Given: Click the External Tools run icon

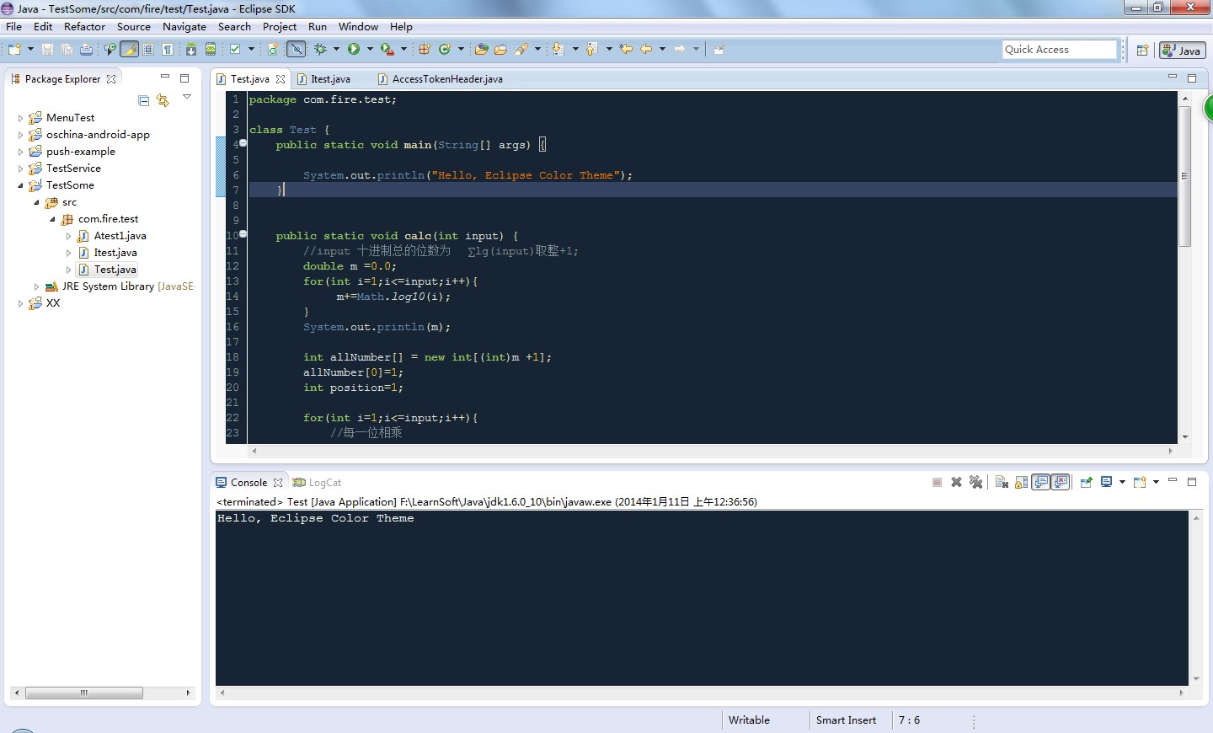Looking at the screenshot, I should coord(387,49).
